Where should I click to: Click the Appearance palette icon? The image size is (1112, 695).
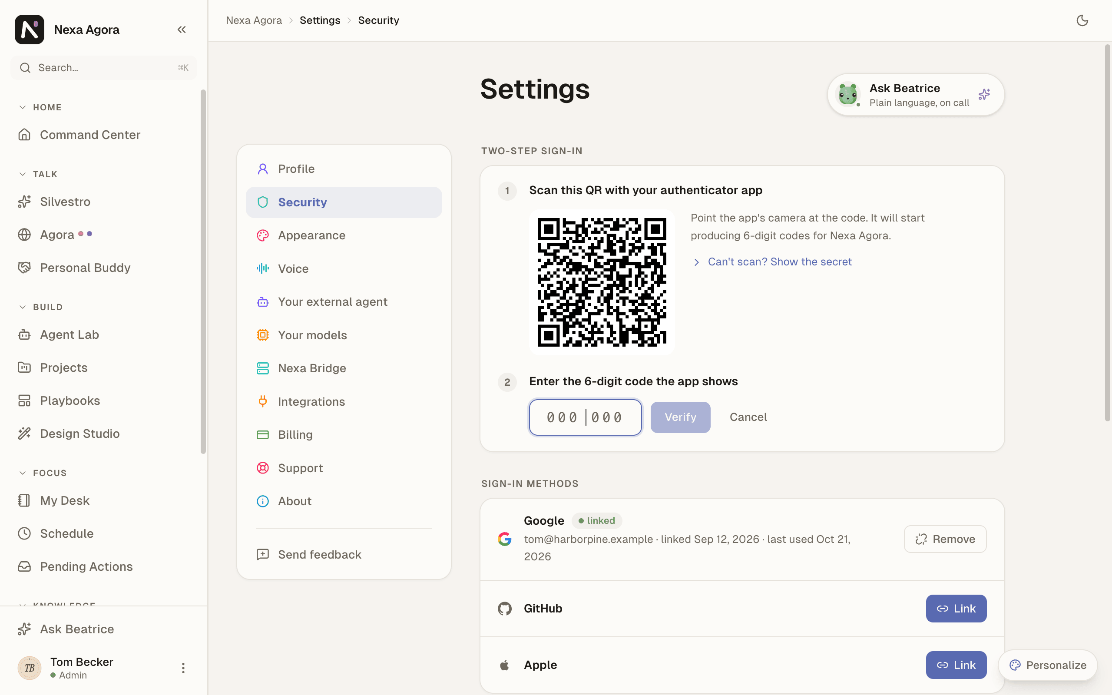262,235
